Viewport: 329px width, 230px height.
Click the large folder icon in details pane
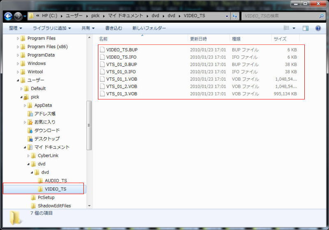coord(15,218)
